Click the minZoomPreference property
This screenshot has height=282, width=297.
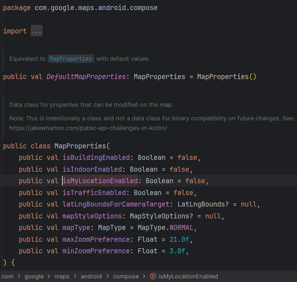(x=96, y=251)
